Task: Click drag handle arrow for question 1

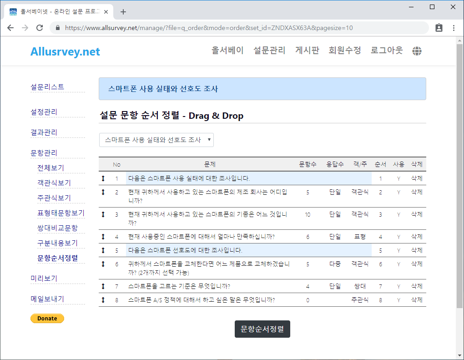Action: point(103,178)
